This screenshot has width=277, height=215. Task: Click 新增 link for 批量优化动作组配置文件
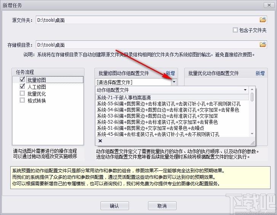point(260,73)
